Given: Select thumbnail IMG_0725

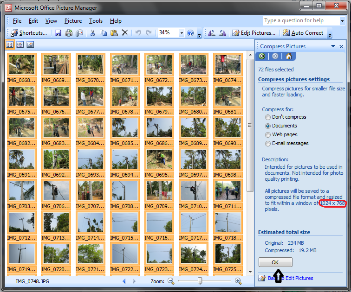Looking at the screenshot, I should pos(228,257).
